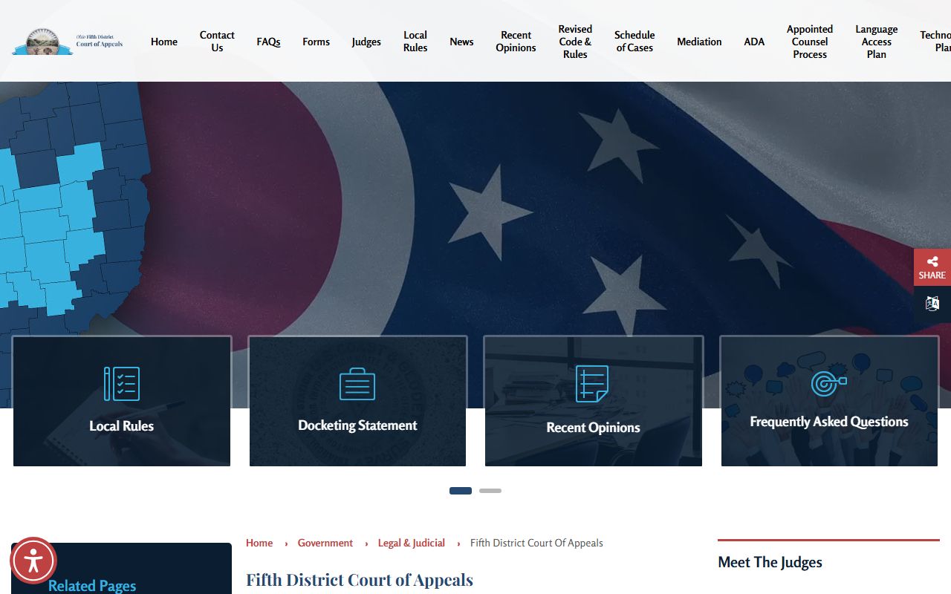Open the language translate icon

point(932,304)
